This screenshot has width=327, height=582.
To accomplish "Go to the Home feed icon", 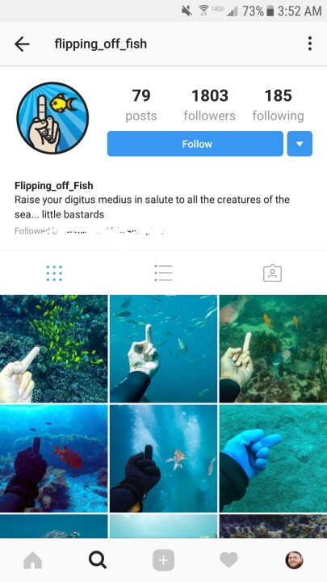I will tap(32, 560).
